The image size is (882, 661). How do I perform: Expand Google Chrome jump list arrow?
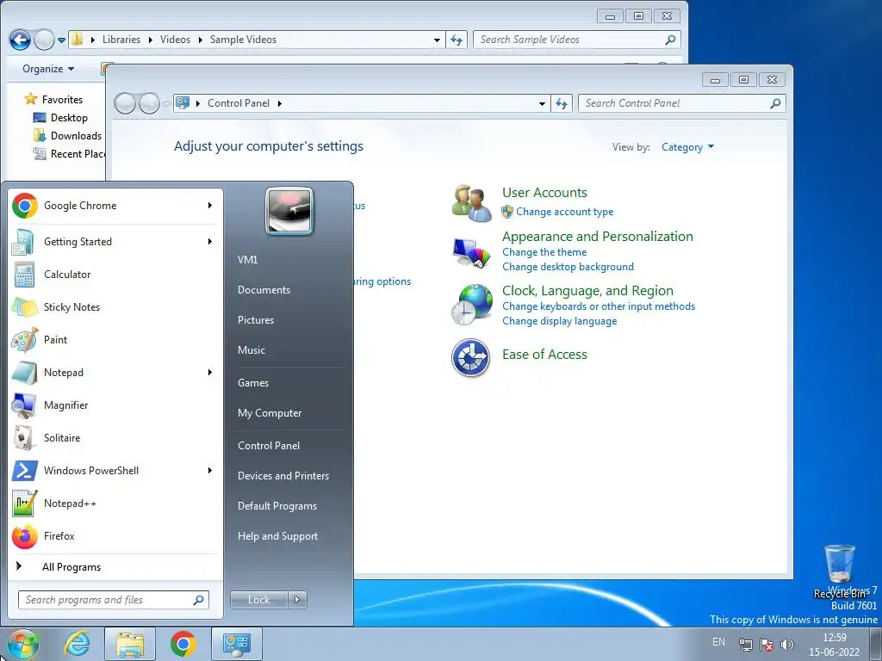[210, 206]
